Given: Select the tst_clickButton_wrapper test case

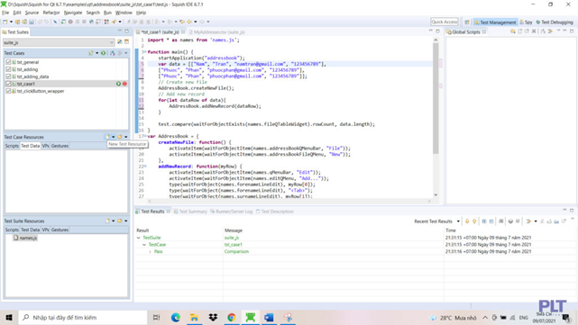Looking at the screenshot, I should pos(41,91).
